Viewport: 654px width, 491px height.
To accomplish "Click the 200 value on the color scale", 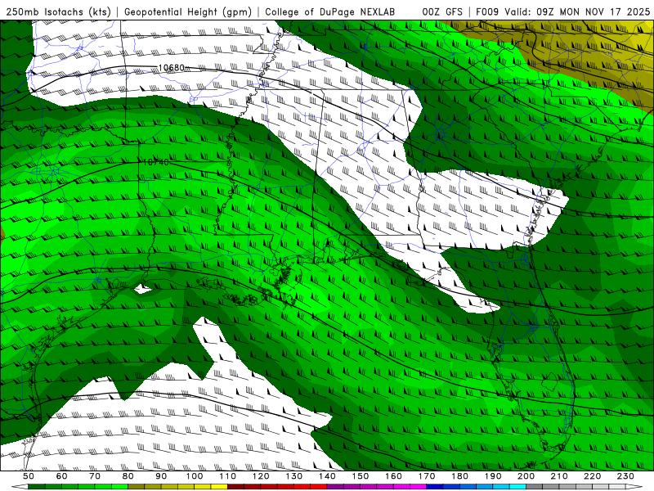I will (x=526, y=476).
